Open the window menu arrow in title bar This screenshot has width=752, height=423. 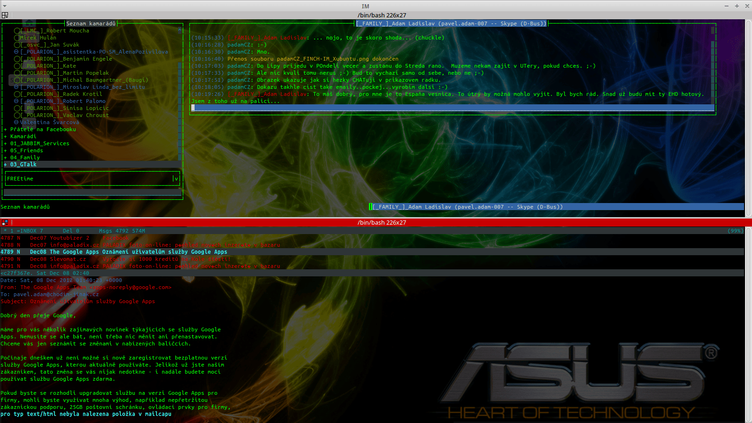point(4,6)
